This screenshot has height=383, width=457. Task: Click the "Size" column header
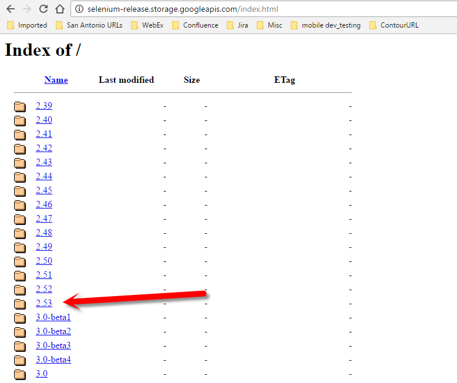coord(191,80)
